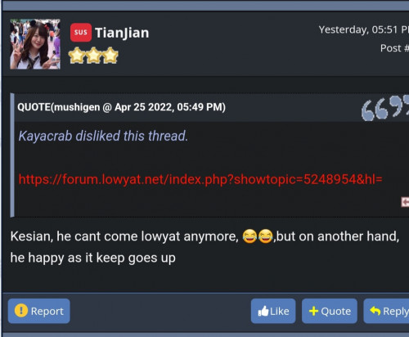
Task: Click the large quotation marks icon
Action: pos(385,107)
